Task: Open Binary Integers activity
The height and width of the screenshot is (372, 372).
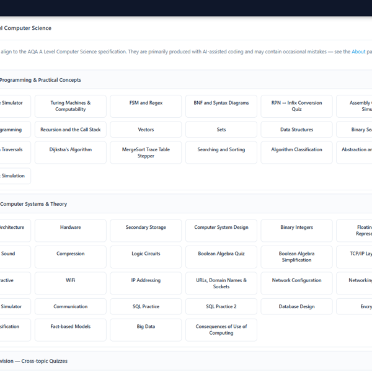Action: click(296, 231)
